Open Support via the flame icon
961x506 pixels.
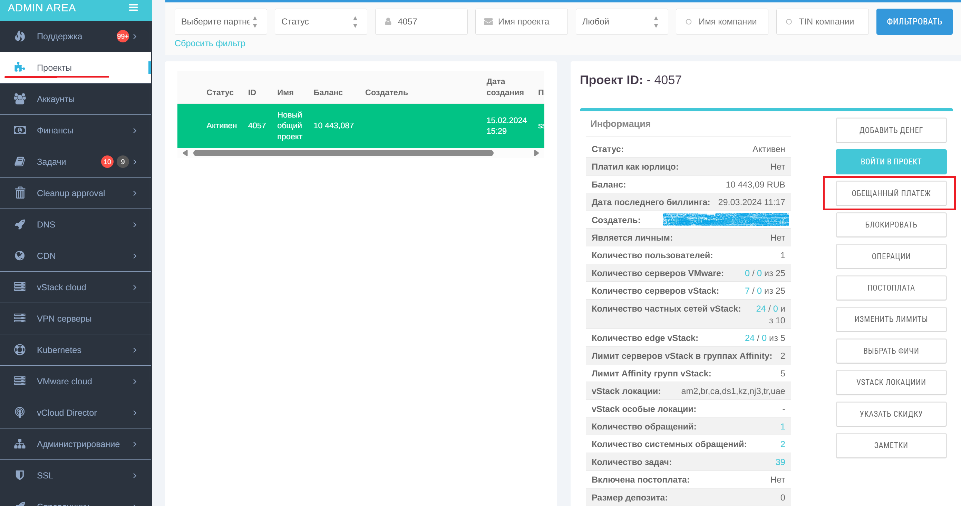[20, 36]
